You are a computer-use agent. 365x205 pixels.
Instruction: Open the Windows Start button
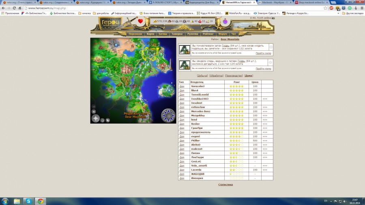pos(5,201)
